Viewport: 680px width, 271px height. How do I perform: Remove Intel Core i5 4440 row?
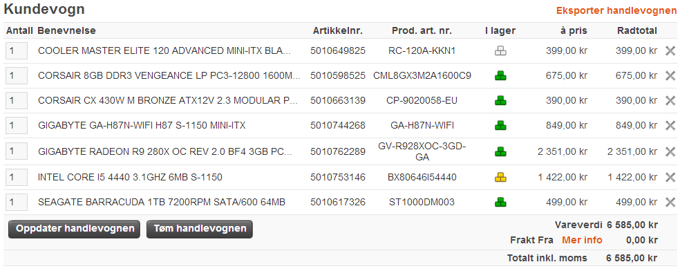pos(670,178)
